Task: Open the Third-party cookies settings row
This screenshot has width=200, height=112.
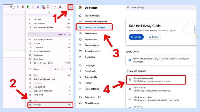Action: (x=161, y=99)
